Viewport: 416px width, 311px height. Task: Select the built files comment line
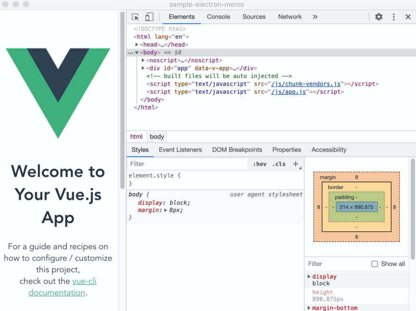point(219,76)
